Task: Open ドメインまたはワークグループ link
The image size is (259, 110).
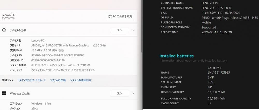Action: point(31,80)
